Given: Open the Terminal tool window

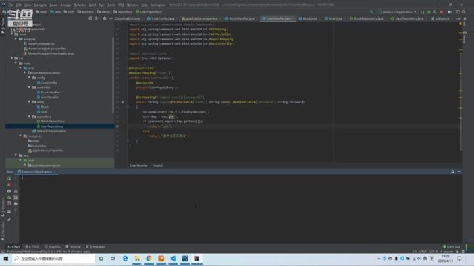Looking at the screenshot, I should pyautogui.click(x=73, y=246).
